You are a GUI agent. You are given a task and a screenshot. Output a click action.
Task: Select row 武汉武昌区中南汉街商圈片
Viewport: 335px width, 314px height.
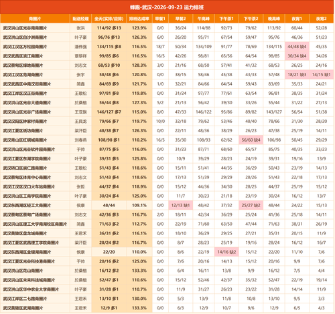167,84
